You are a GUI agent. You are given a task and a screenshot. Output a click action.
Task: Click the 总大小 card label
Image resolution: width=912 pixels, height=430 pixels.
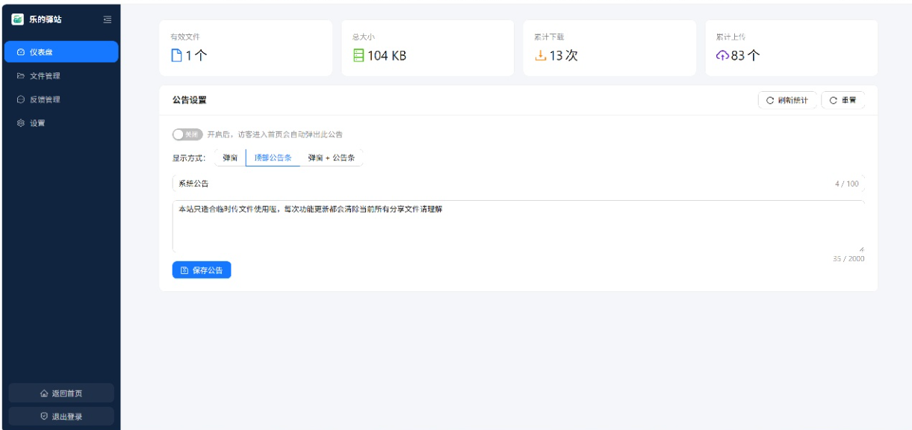364,37
